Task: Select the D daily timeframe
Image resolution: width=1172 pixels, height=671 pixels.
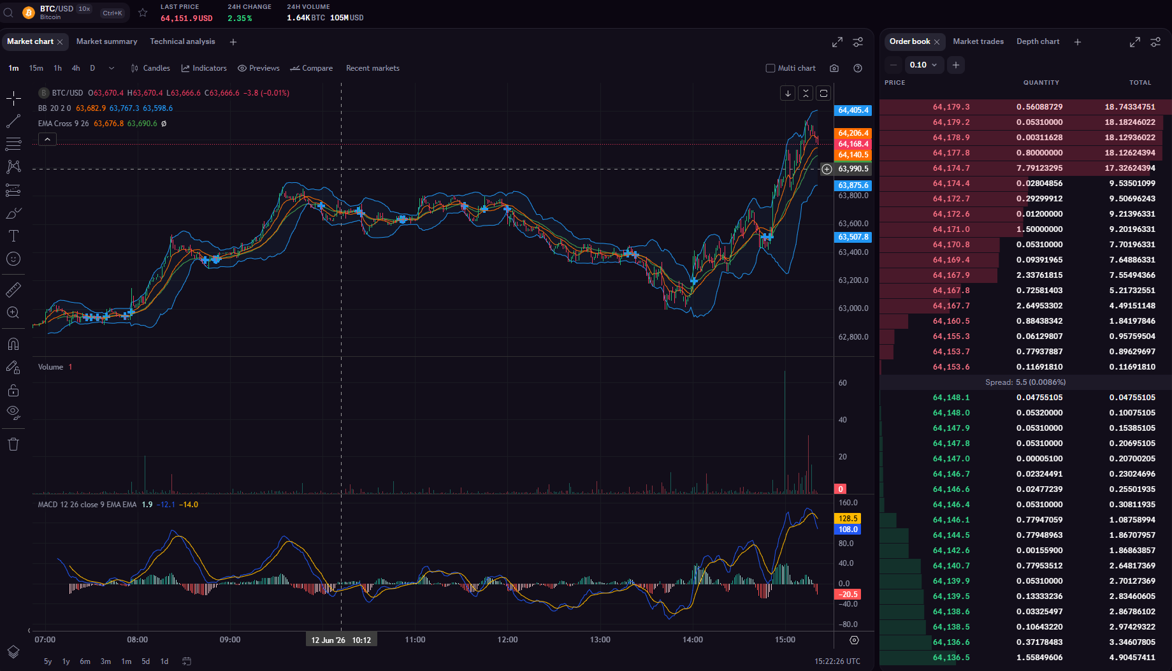Action: pyautogui.click(x=92, y=68)
